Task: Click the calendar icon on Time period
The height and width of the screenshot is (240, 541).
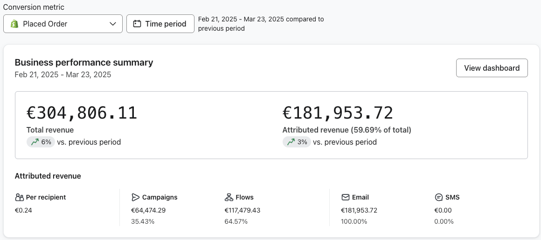Action: point(137,24)
